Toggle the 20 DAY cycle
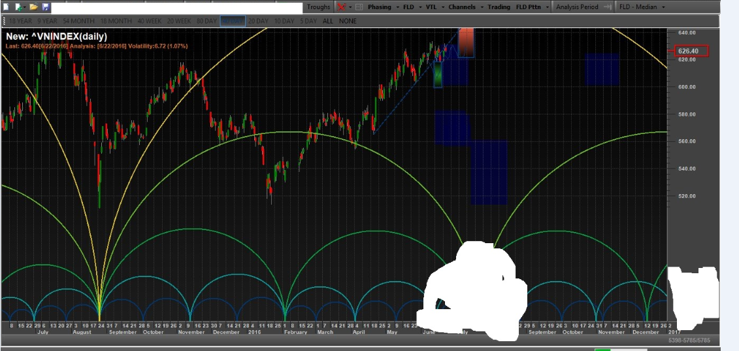 pyautogui.click(x=258, y=21)
